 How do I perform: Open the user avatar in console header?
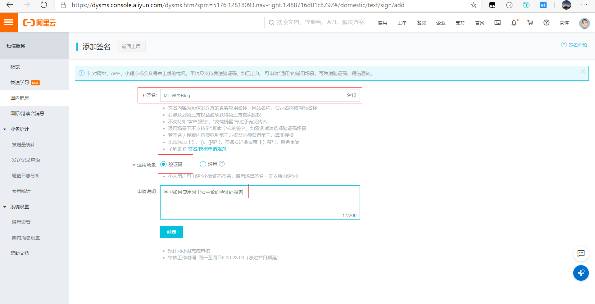tap(584, 23)
